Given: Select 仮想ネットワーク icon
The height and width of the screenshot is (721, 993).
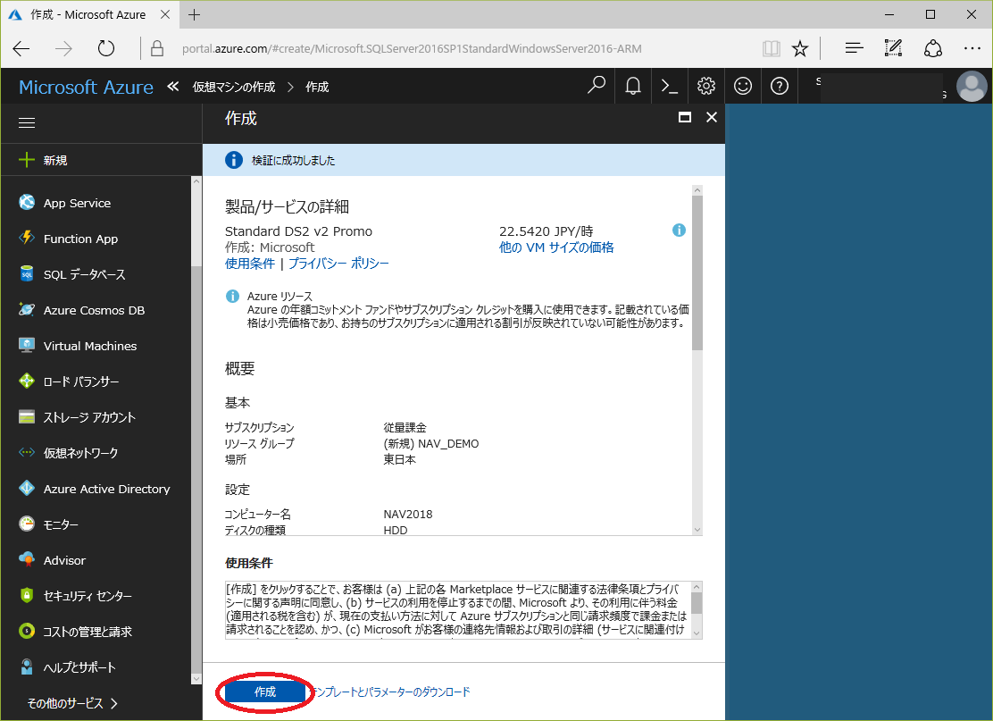Looking at the screenshot, I should [x=27, y=452].
